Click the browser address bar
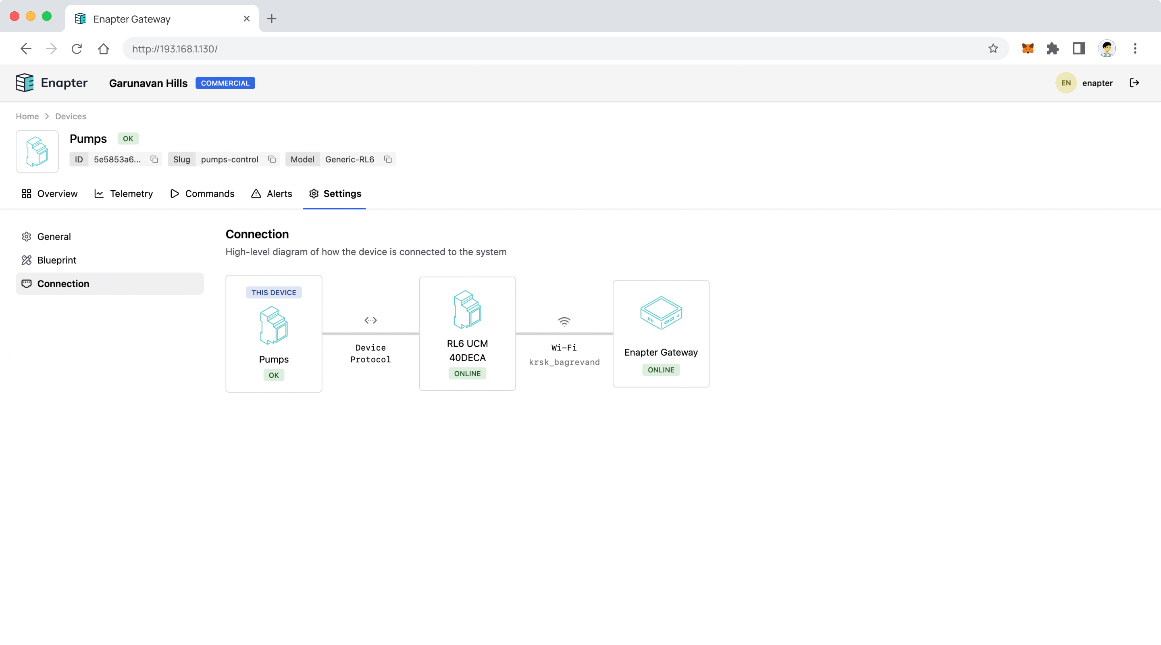The image size is (1161, 645). [x=541, y=49]
